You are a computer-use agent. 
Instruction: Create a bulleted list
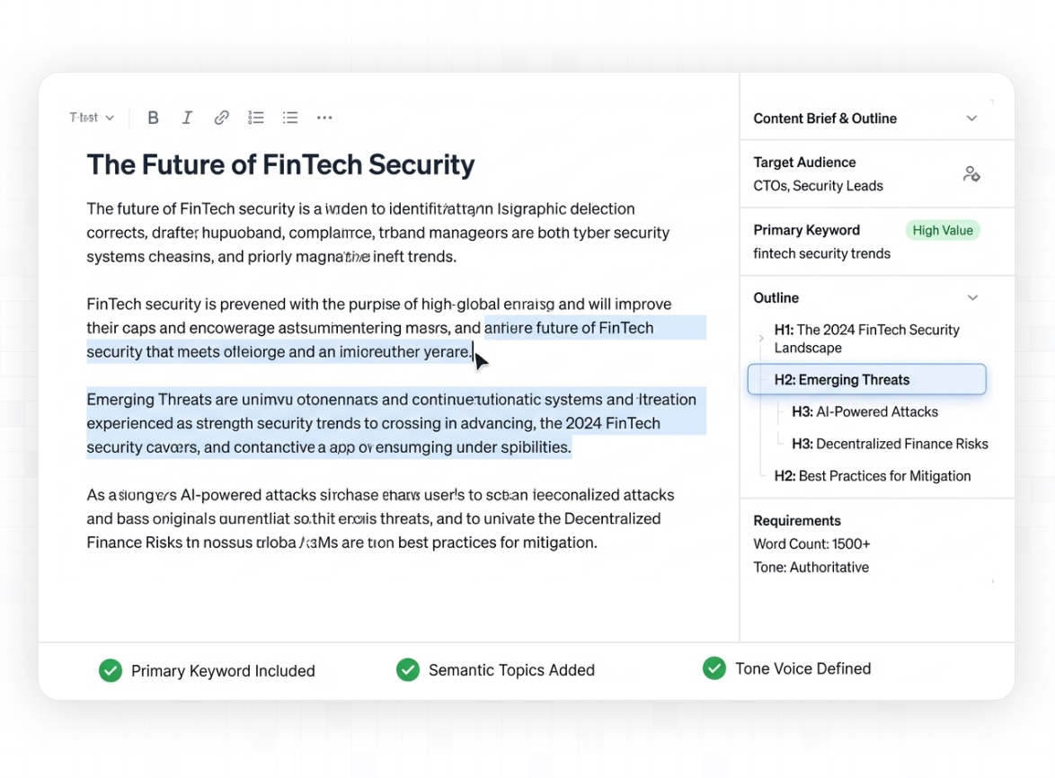coord(290,118)
